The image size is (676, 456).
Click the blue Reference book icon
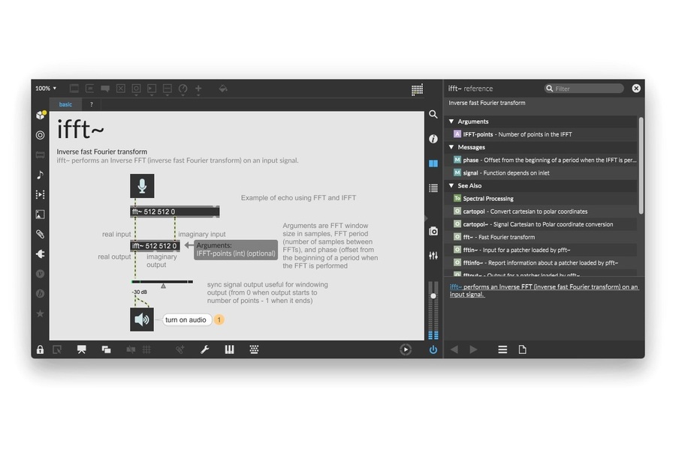point(433,163)
